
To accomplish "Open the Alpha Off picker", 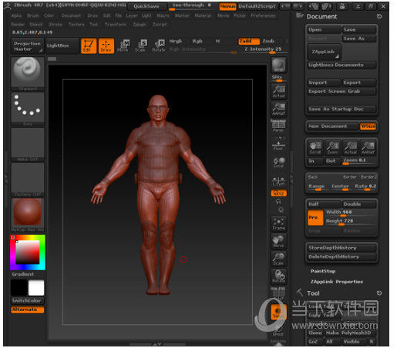I will pyautogui.click(x=28, y=144).
